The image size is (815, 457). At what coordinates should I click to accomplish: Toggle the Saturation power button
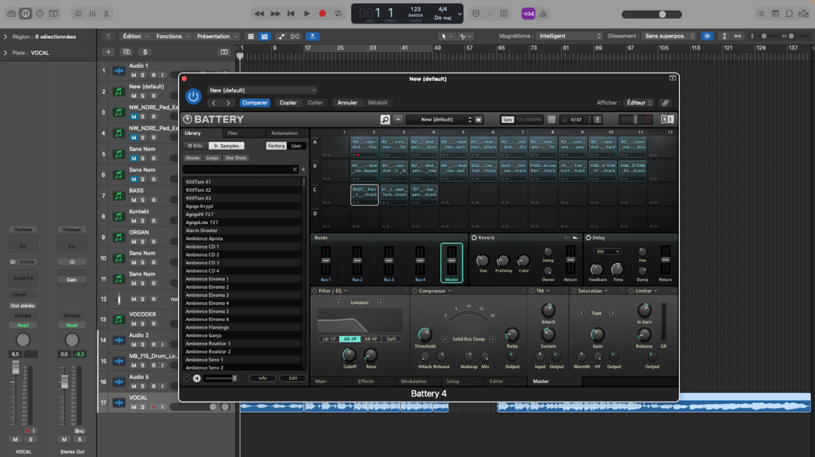pyautogui.click(x=573, y=291)
